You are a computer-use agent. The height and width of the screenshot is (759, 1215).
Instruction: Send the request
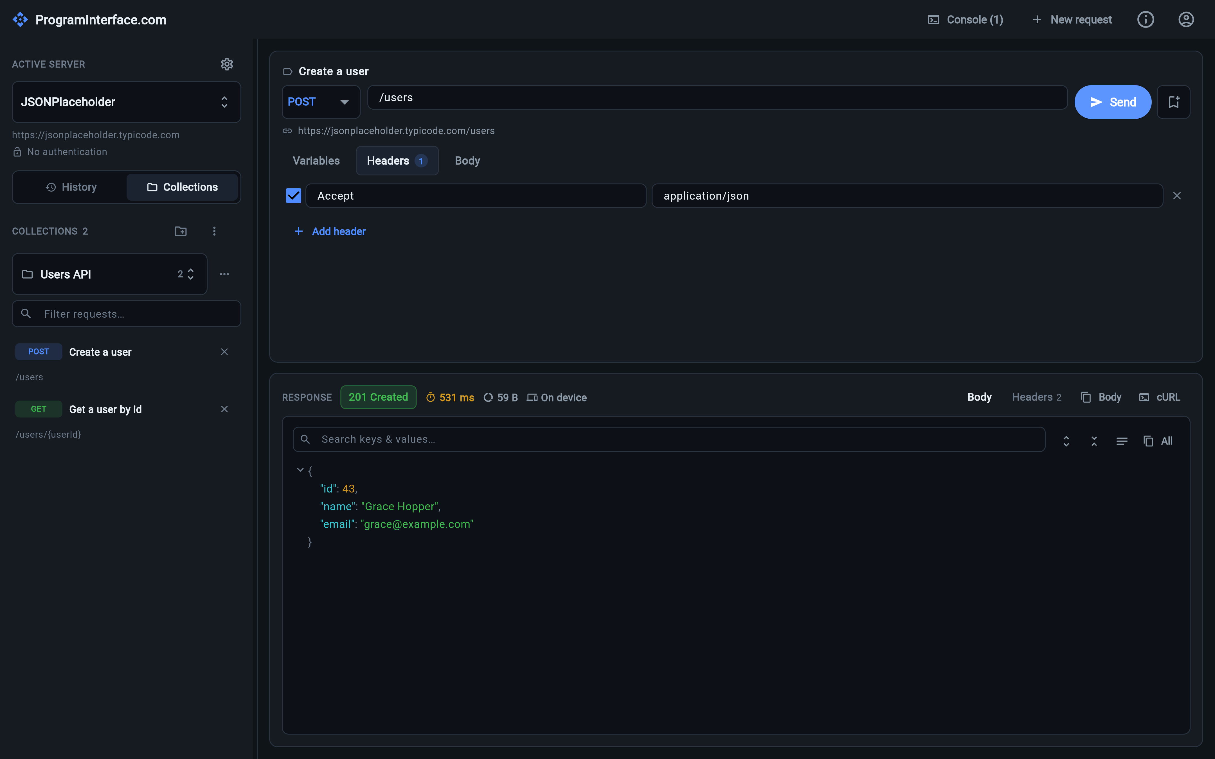click(x=1113, y=102)
